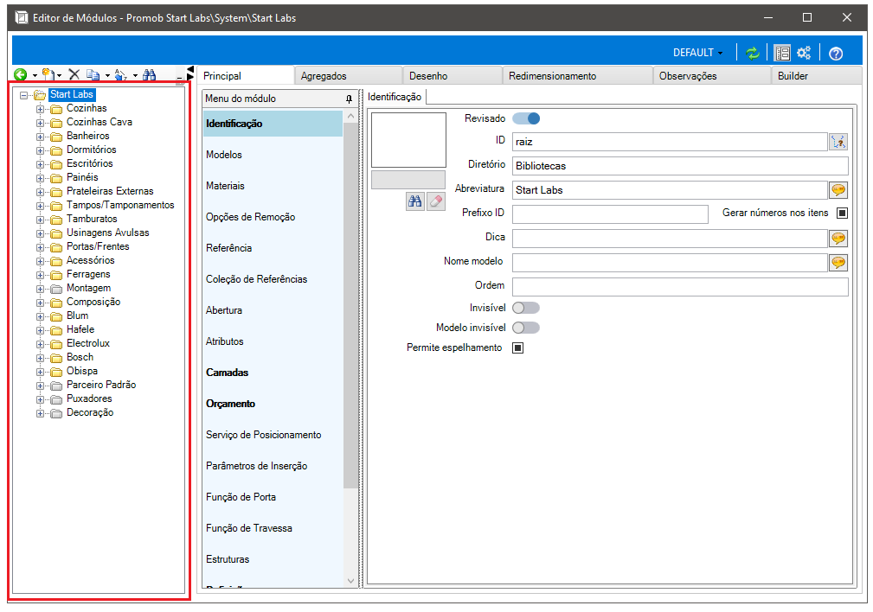
Task: Click the module menu vertical scrollbar
Action: tap(350, 305)
